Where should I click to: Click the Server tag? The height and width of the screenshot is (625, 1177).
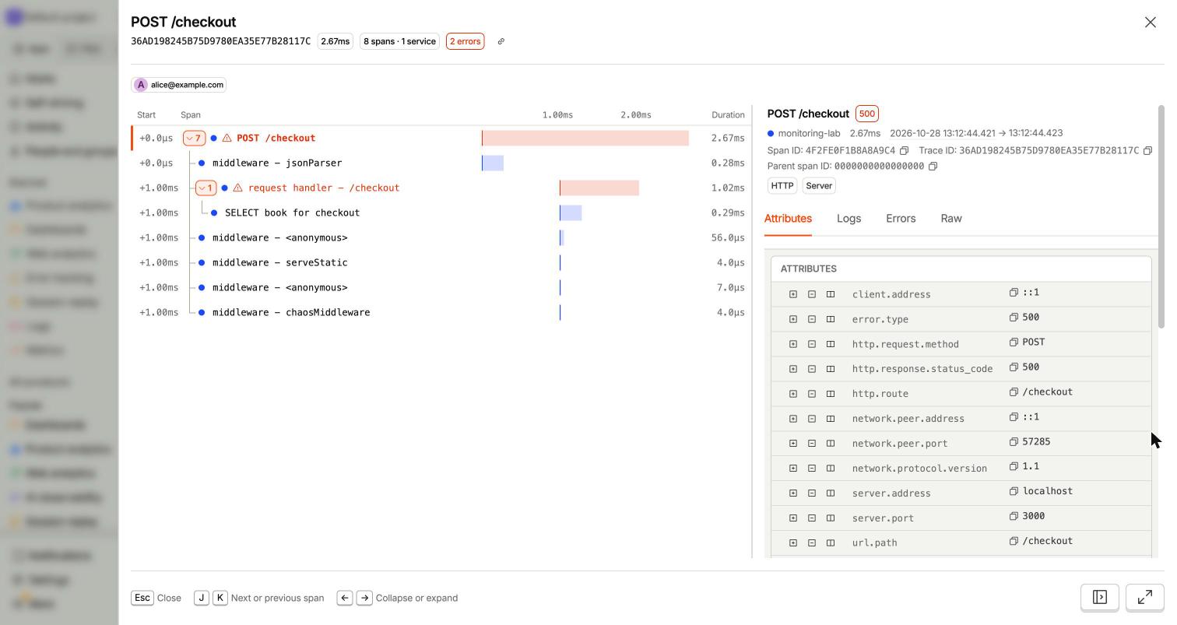[x=819, y=186]
